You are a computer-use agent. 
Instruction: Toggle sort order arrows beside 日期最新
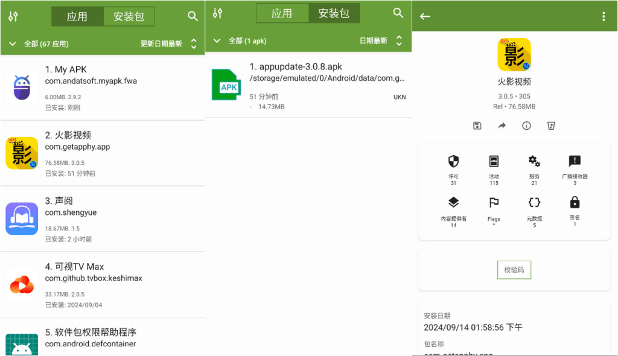click(399, 40)
